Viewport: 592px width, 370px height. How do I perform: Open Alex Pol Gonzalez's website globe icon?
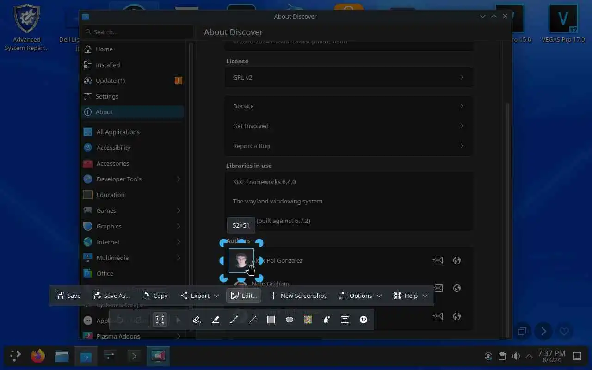coord(457,260)
